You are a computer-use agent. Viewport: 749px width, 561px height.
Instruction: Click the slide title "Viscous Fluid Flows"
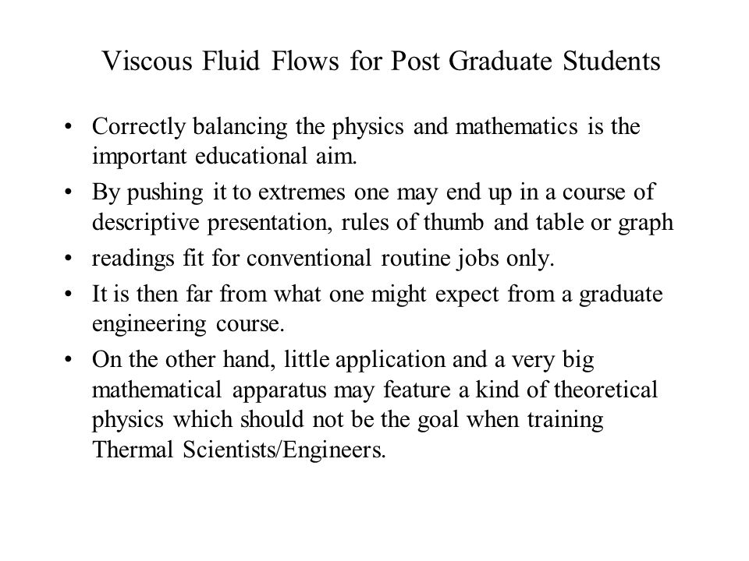point(221,61)
